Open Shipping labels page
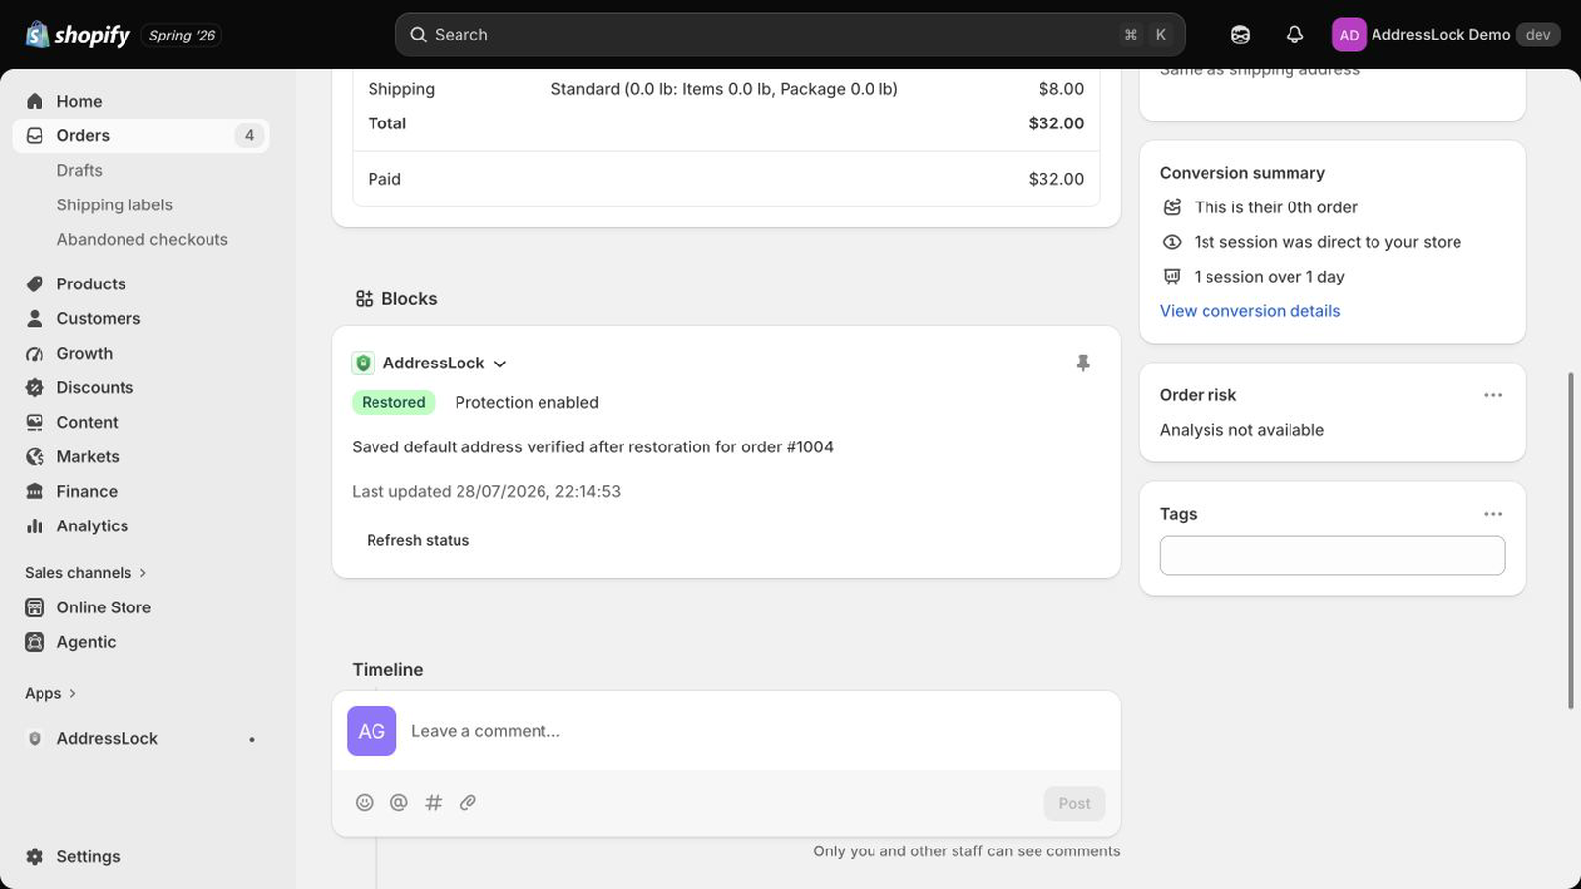This screenshot has width=1581, height=889. (x=115, y=204)
